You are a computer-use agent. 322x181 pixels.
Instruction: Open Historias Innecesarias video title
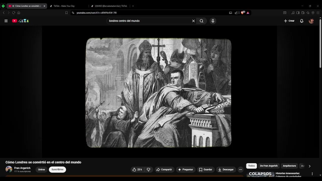[x=288, y=175]
